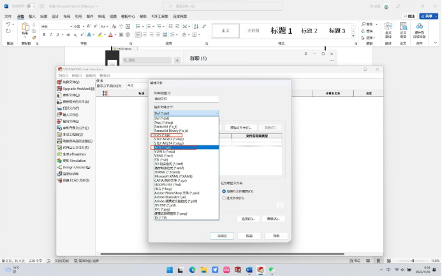Click the sort icon in paragraph group
This screenshot has width=442, height=276.
coord(196,26)
